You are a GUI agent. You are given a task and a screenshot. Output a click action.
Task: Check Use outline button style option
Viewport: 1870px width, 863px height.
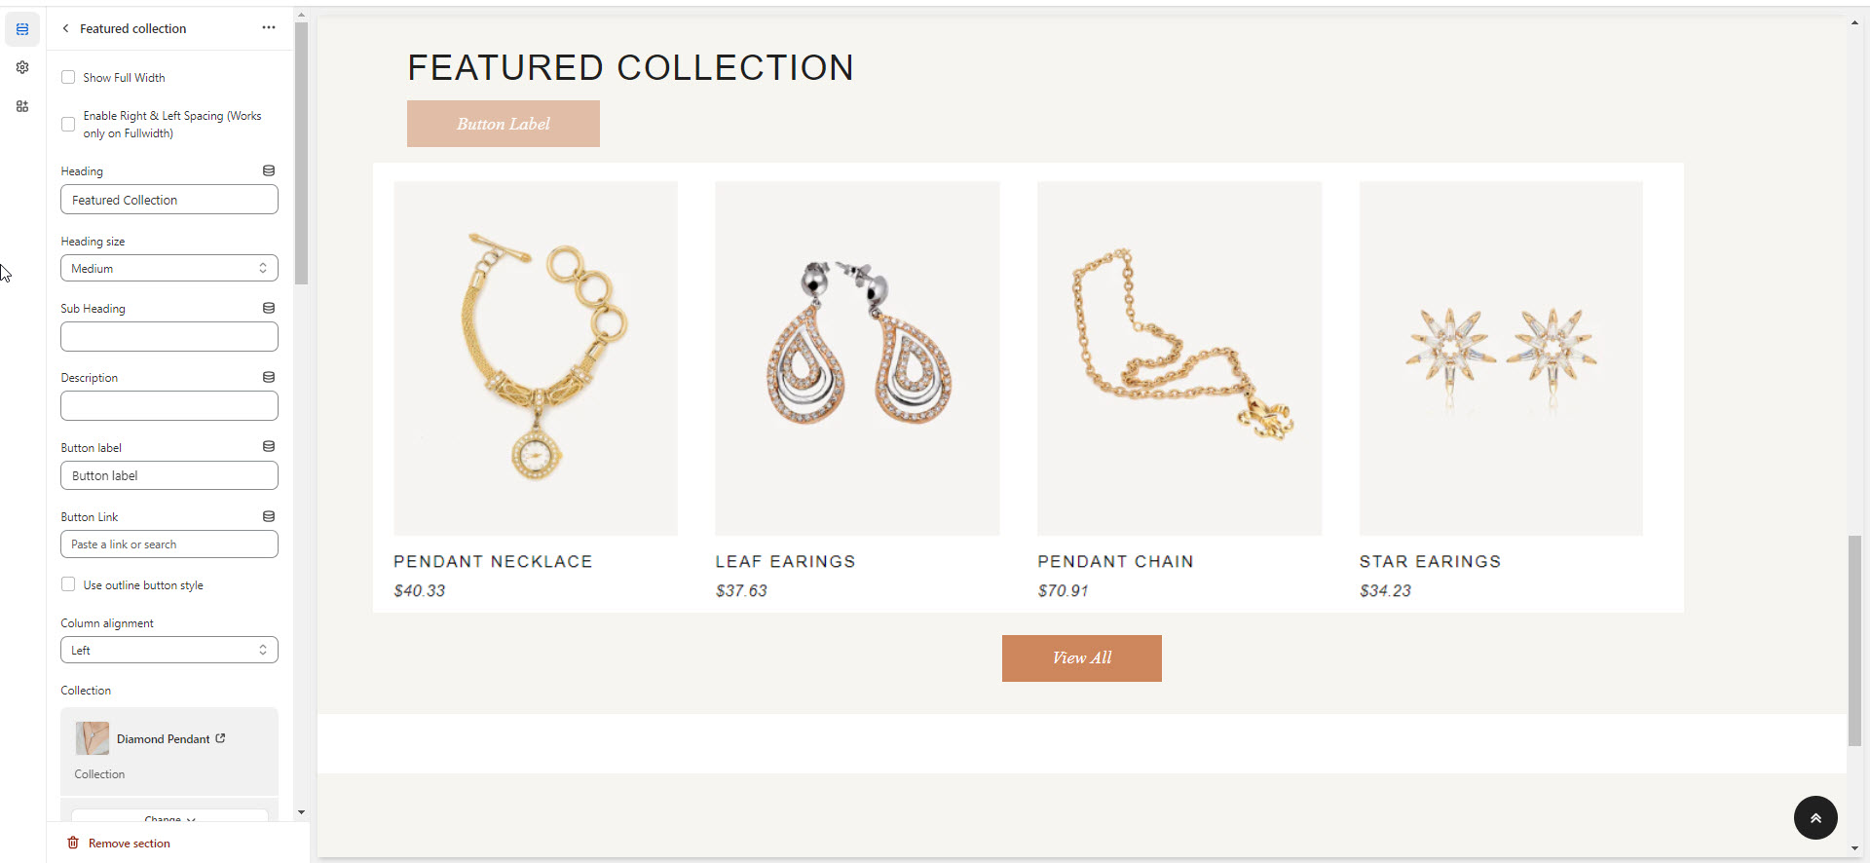68,584
